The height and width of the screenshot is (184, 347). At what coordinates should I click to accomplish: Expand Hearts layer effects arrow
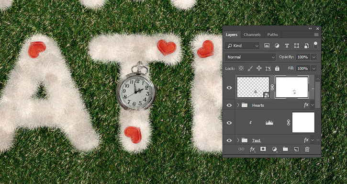(x=313, y=105)
